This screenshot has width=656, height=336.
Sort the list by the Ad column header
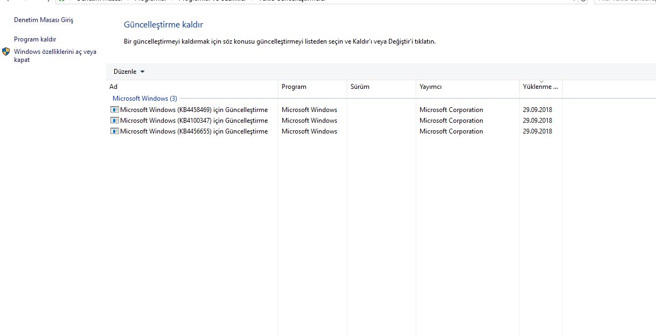pyautogui.click(x=192, y=87)
